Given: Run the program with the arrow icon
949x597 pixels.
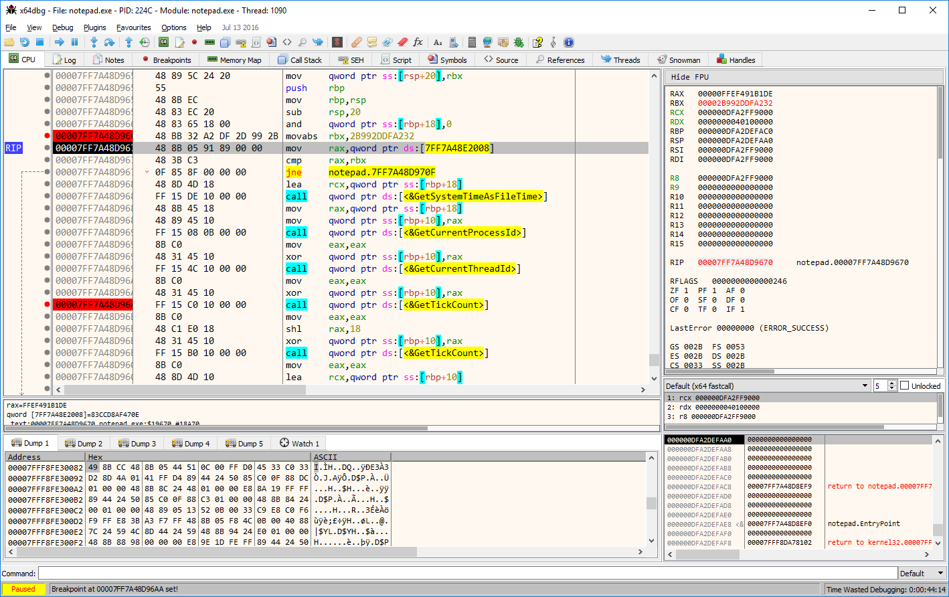Looking at the screenshot, I should tap(59, 42).
